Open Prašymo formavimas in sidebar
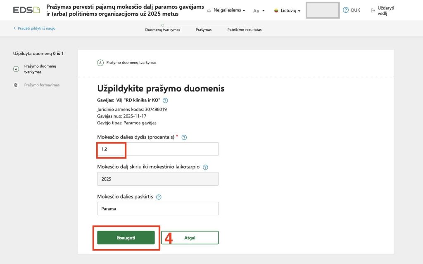 coord(42,85)
